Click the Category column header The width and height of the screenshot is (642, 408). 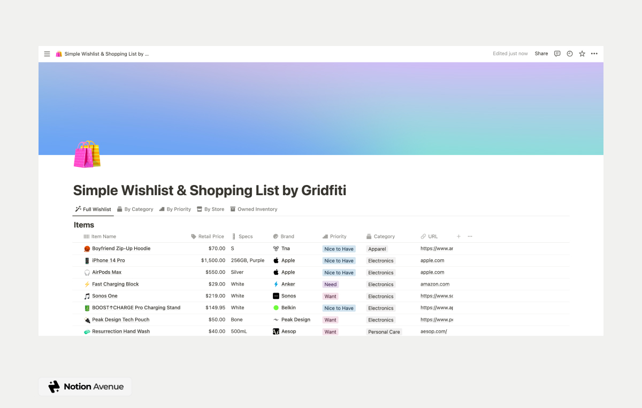tap(380, 236)
